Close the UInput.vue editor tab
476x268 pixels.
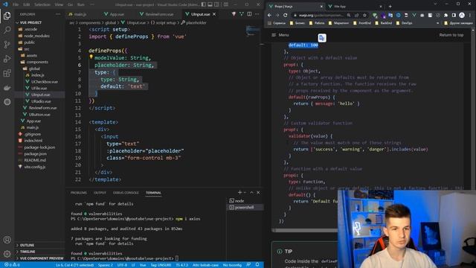click(214, 14)
